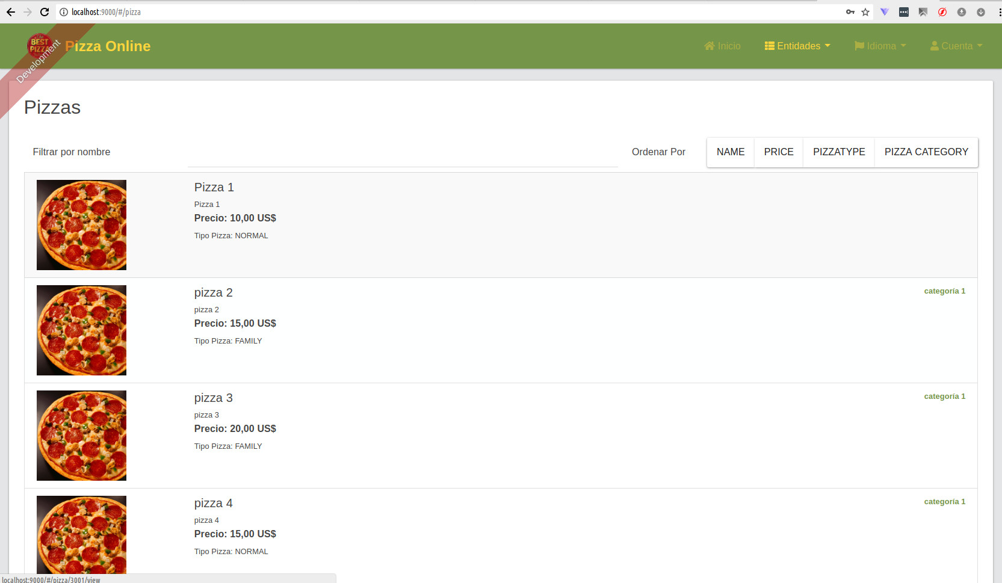The height and width of the screenshot is (583, 1002).
Task: Click the Pizza Online brand link
Action: click(108, 46)
